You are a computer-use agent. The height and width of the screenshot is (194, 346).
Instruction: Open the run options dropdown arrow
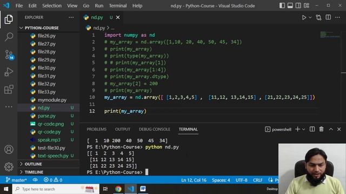pos(310,17)
